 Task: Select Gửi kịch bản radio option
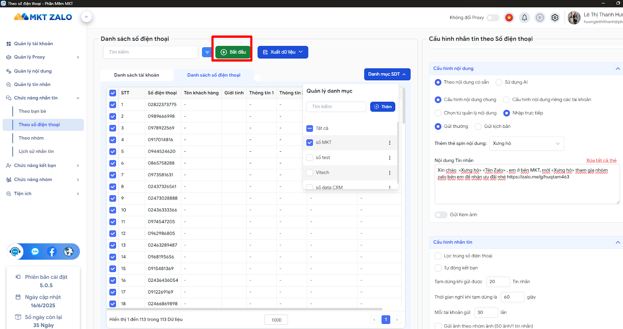(x=478, y=126)
